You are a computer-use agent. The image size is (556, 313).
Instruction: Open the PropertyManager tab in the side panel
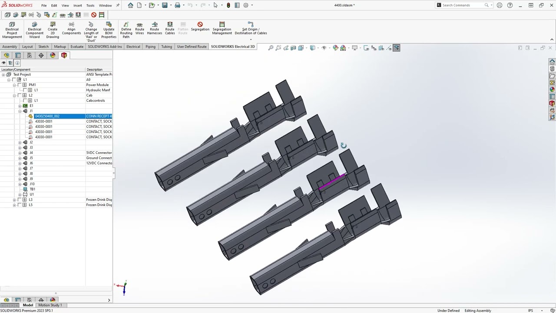point(18,55)
